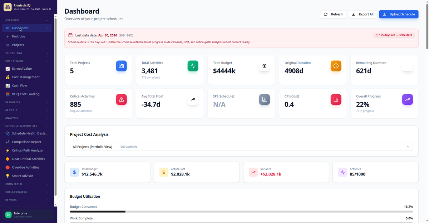Collapse the Overview section

click(x=27, y=20)
